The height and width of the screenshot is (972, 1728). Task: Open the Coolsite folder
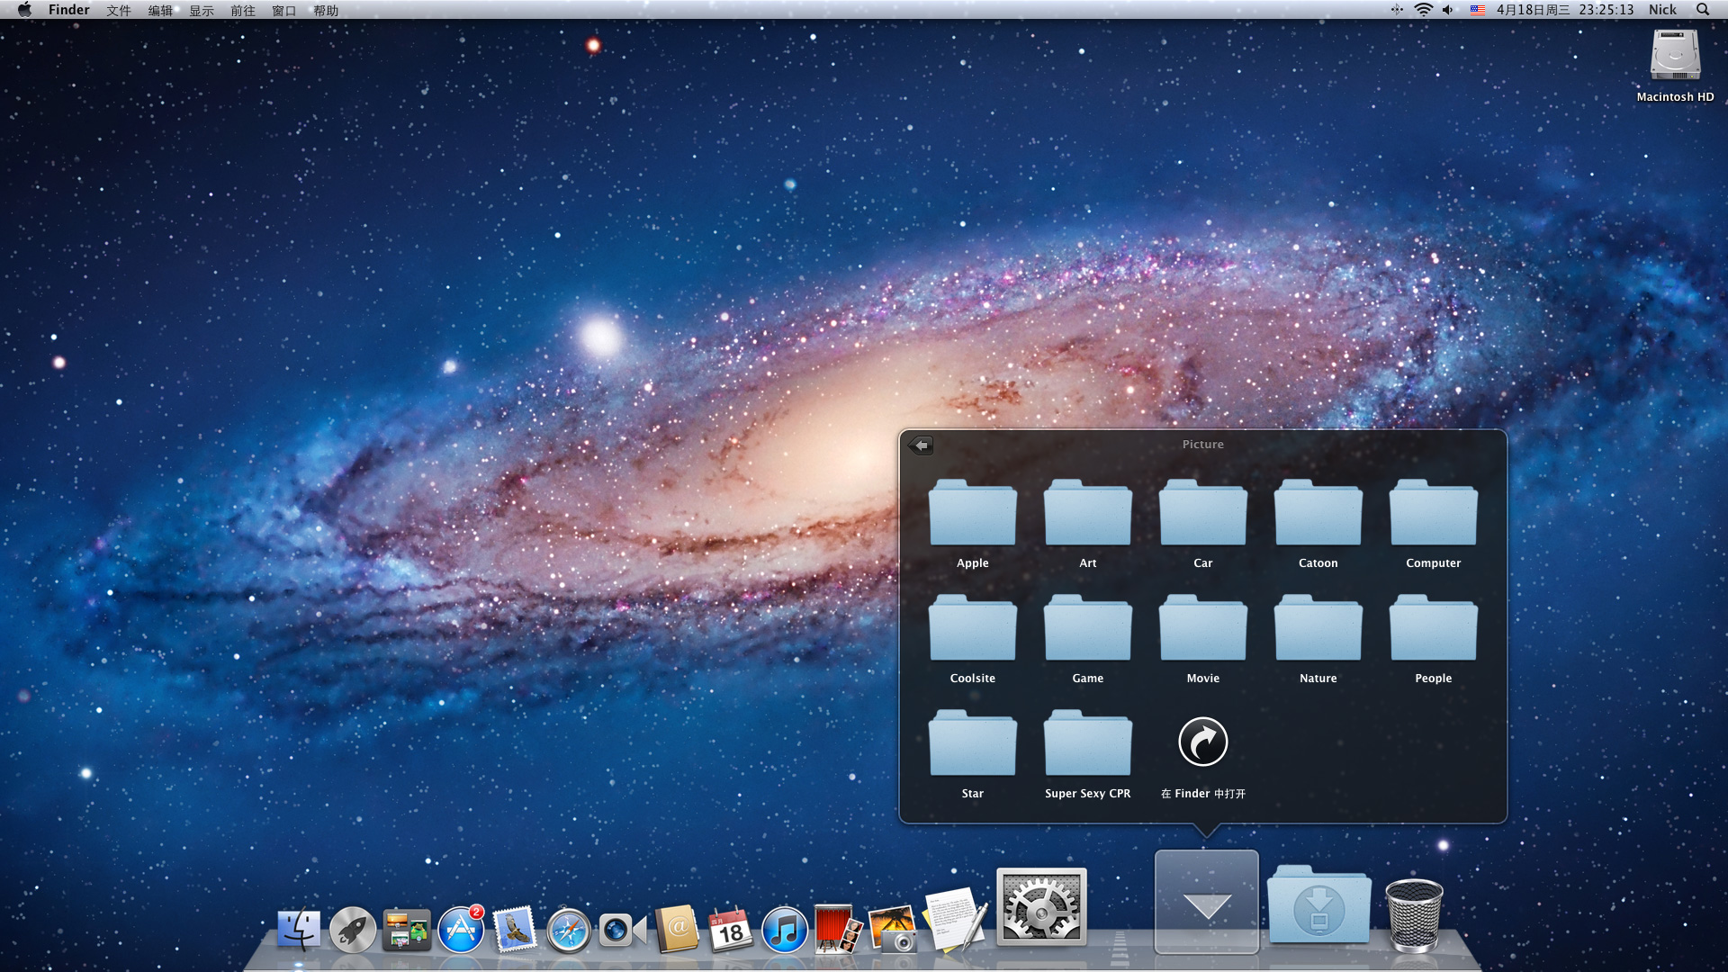pos(972,628)
